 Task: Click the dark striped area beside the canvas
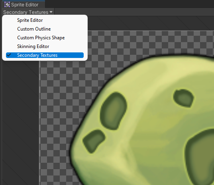pos(20,122)
